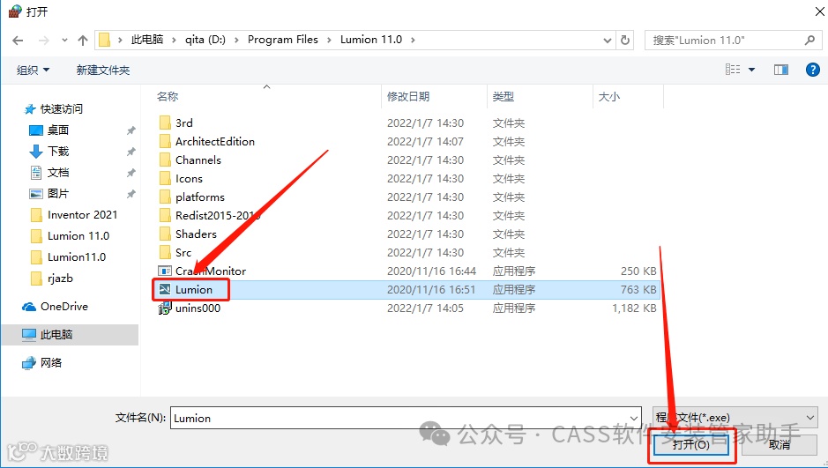Click the Program Files breadcrumb
The width and height of the screenshot is (828, 468).
(x=282, y=40)
